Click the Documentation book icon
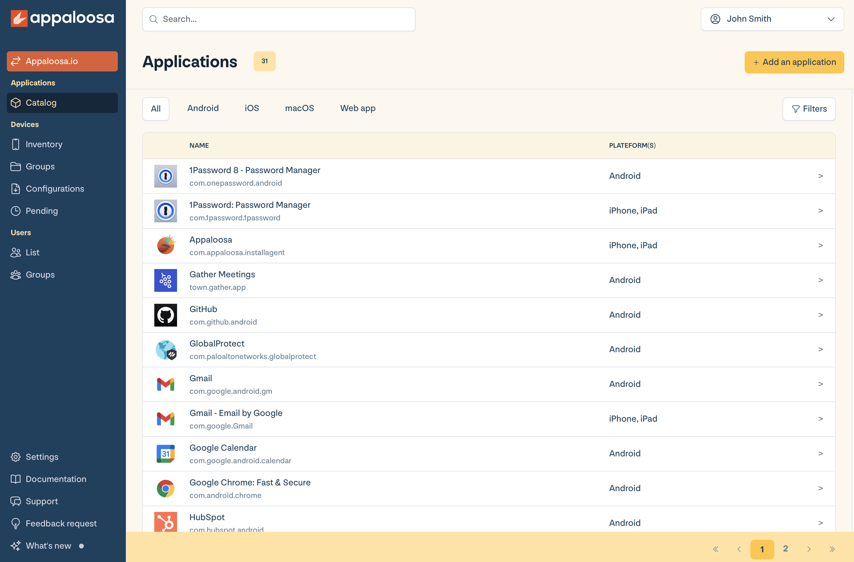Screen dimensions: 854x562 click(16, 479)
